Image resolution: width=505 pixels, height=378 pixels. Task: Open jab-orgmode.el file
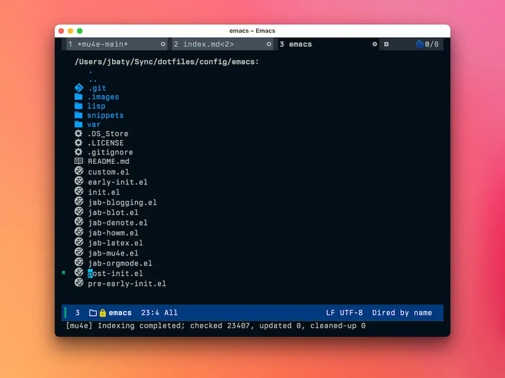[120, 263]
